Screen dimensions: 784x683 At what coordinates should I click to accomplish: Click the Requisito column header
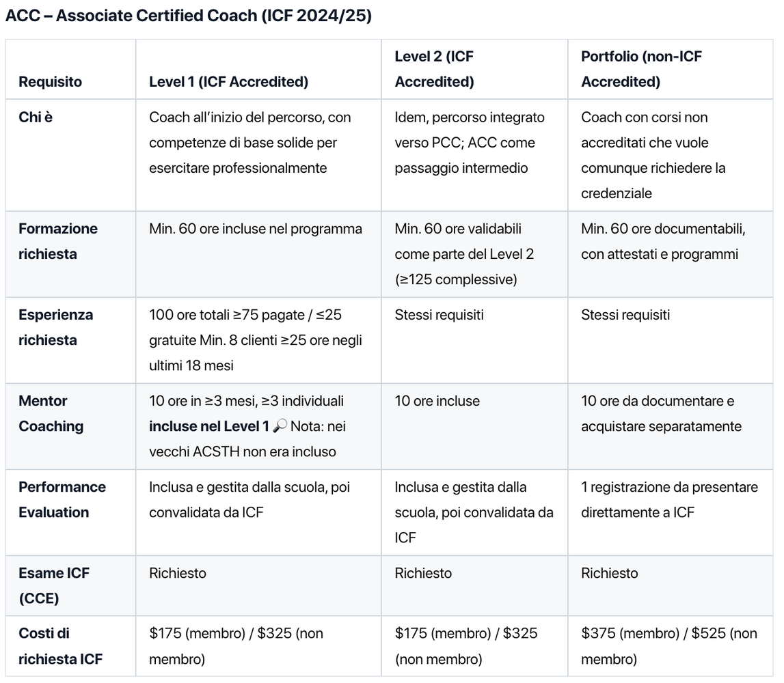pyautogui.click(x=50, y=82)
